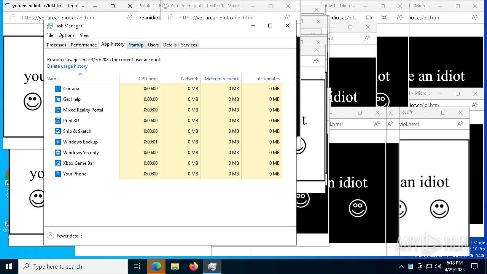
Task: Switch to the Services tab
Action: (189, 45)
